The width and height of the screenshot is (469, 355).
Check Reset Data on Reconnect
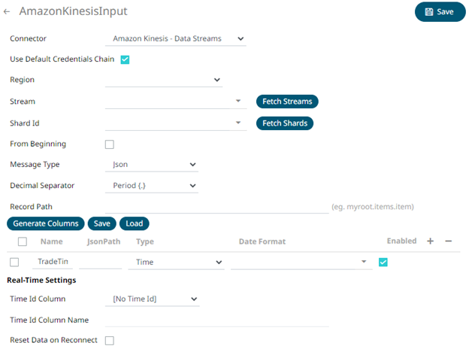(110, 341)
